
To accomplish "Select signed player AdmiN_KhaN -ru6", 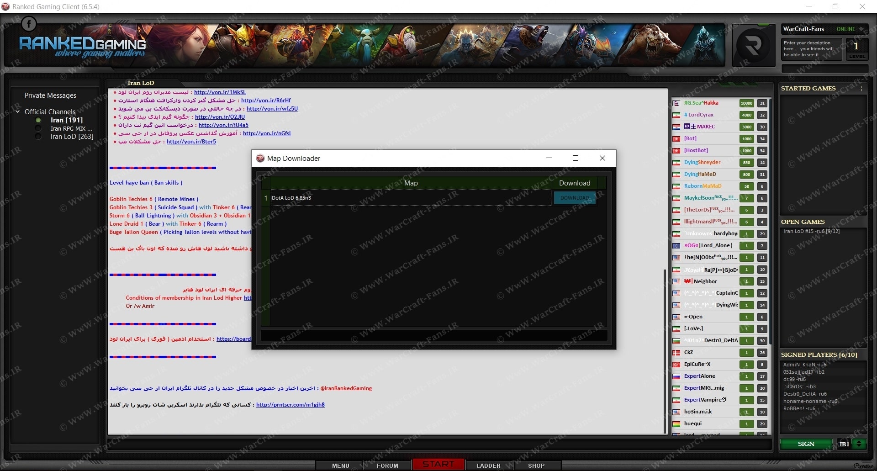I will [x=804, y=365].
